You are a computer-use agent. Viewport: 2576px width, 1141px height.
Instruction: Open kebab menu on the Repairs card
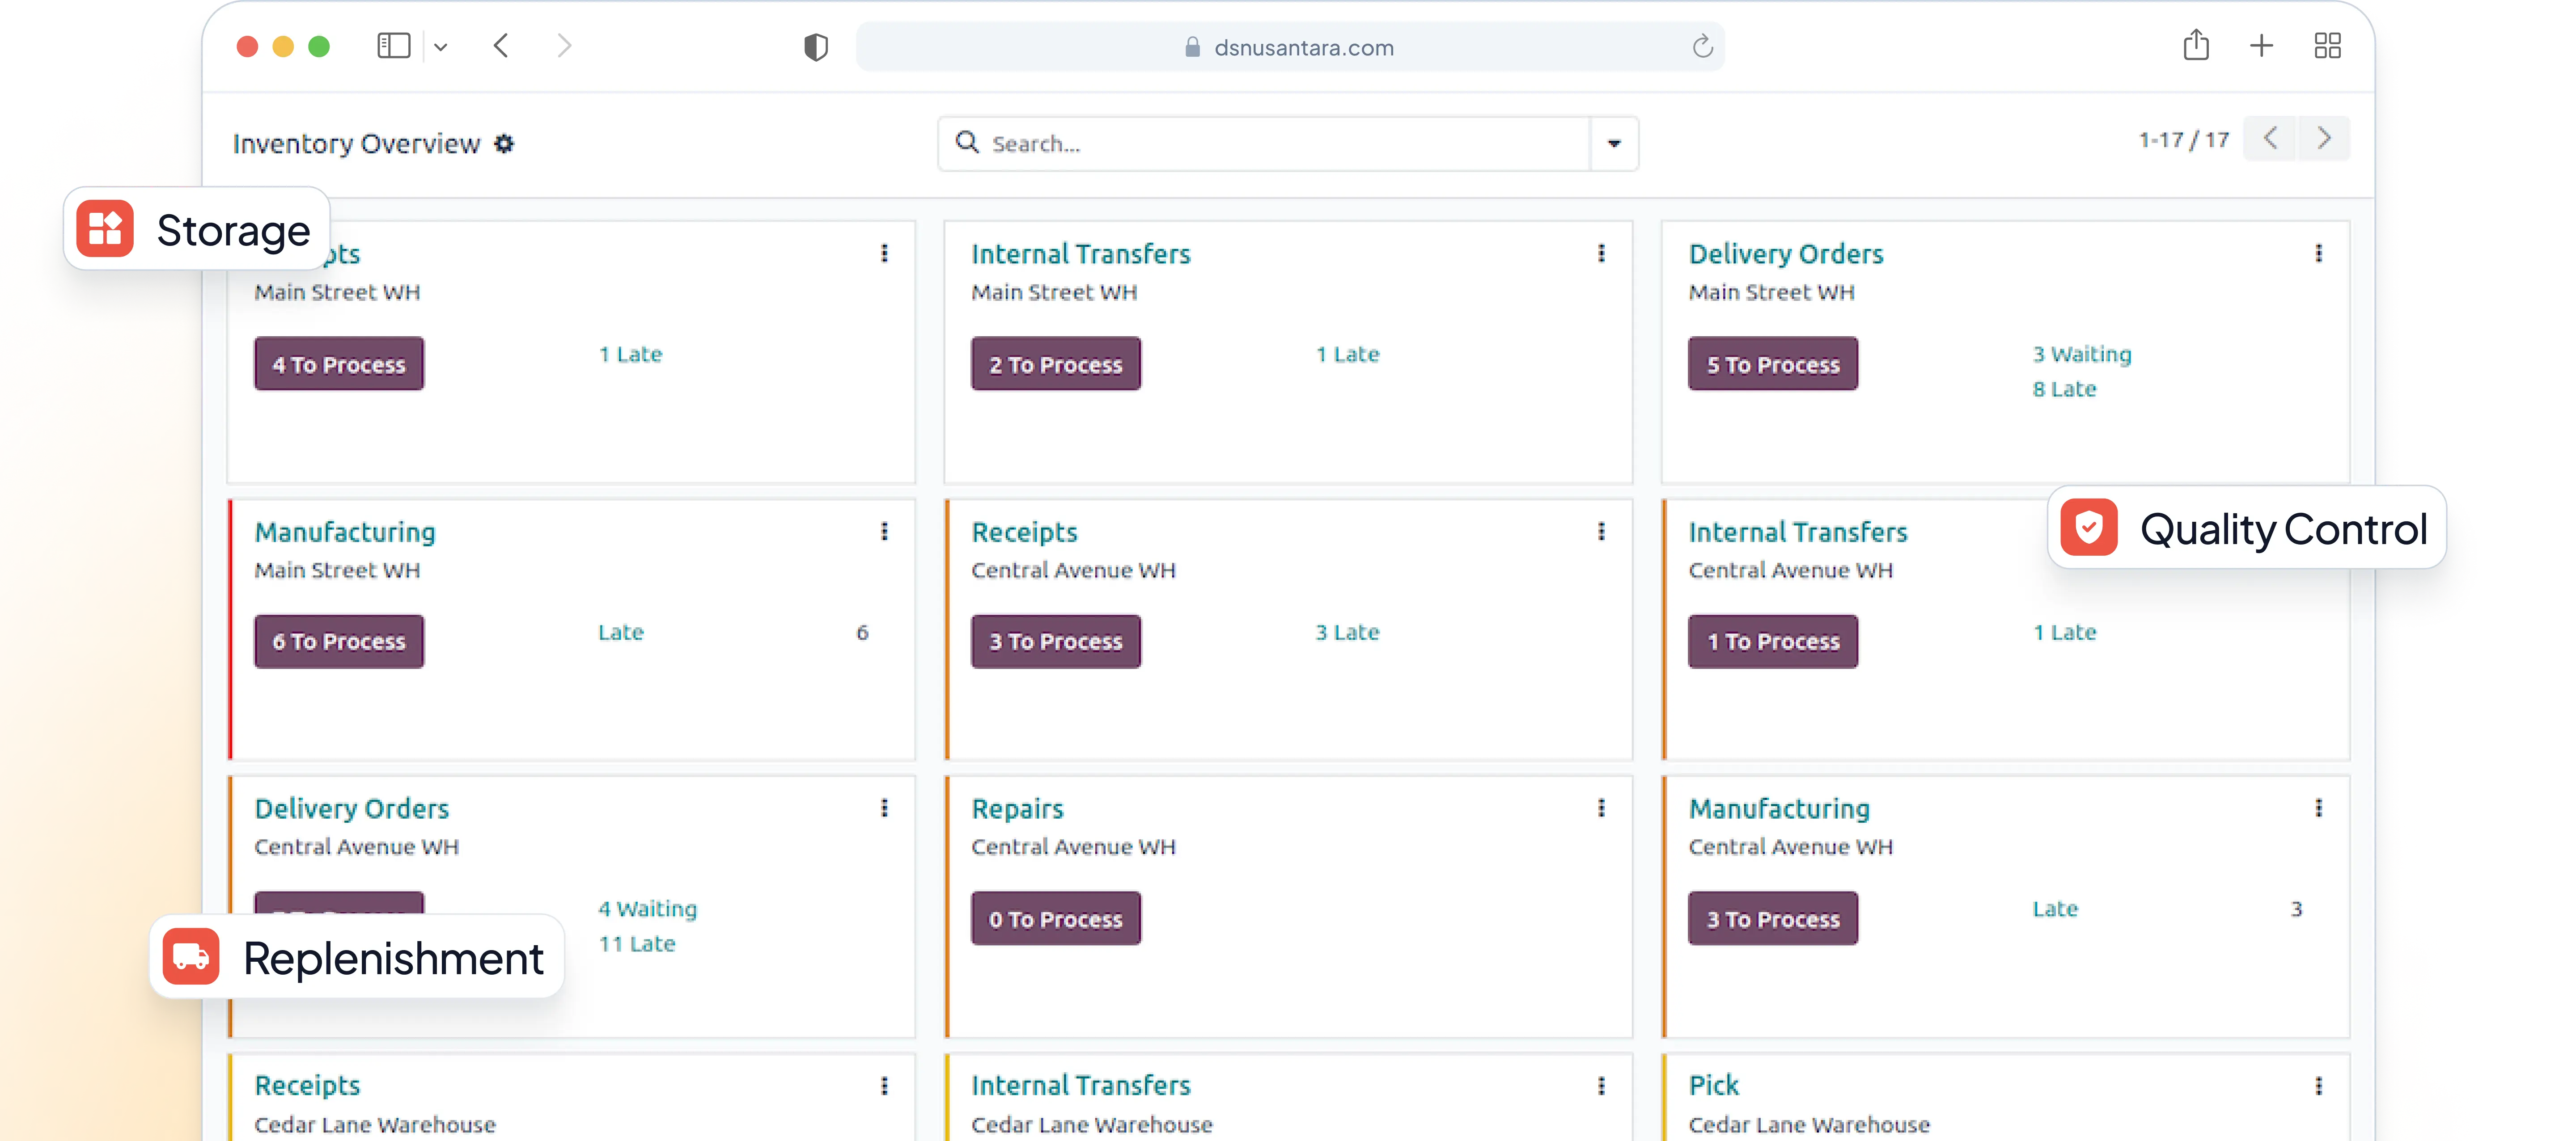[x=1601, y=808]
